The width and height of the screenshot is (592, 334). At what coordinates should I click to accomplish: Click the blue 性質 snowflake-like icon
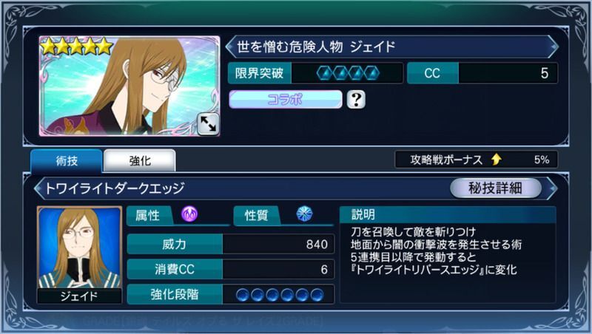pos(304,214)
